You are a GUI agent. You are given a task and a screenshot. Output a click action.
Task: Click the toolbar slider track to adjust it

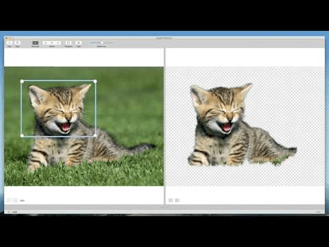coord(101,43)
